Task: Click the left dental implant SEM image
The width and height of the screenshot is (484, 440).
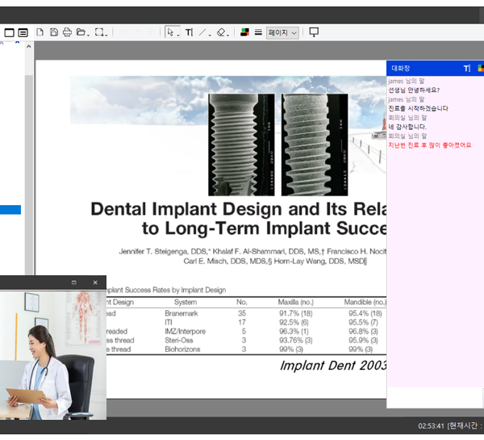Action: pos(241,145)
